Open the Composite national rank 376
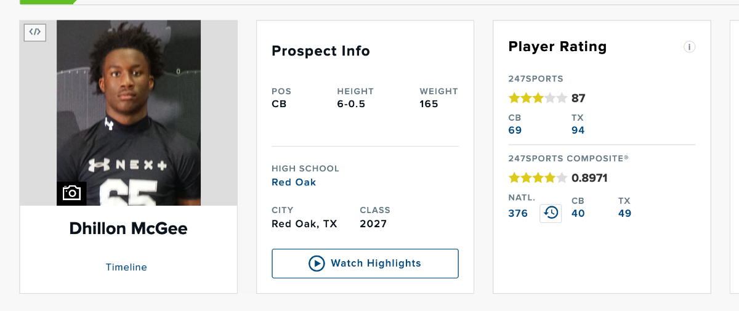The height and width of the screenshot is (311, 739). pos(518,213)
